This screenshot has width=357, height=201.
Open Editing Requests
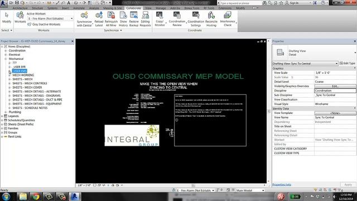(145, 20)
